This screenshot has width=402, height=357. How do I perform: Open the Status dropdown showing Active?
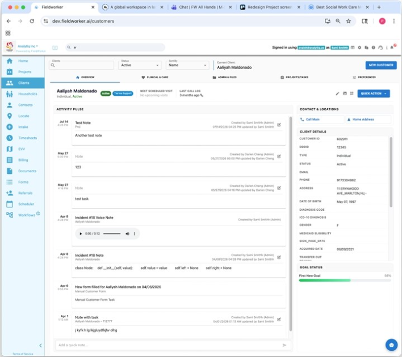coord(140,65)
